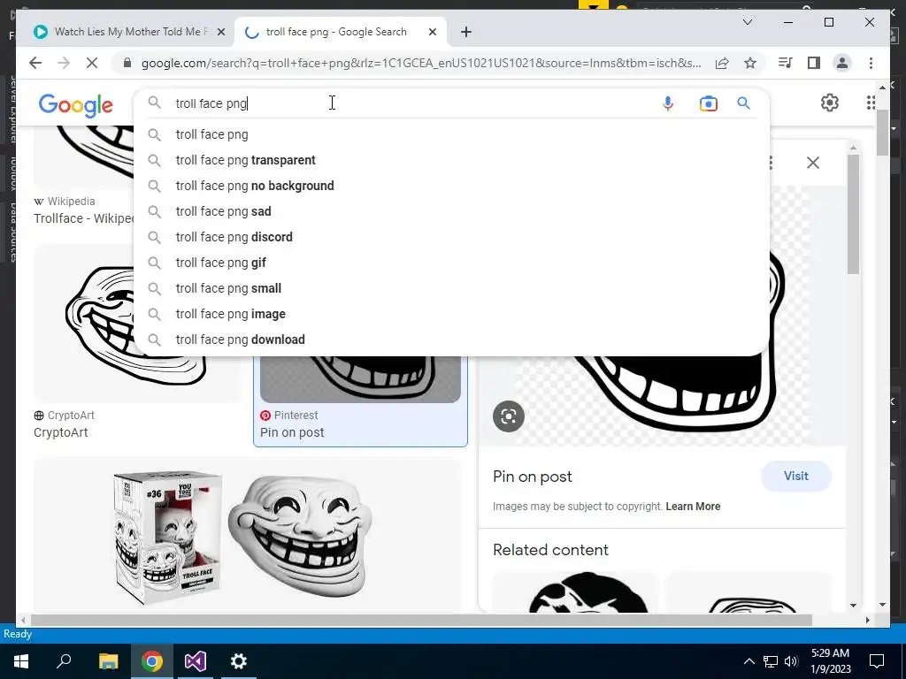Choose suggestion 'troll face png small'
The image size is (906, 679).
(451, 288)
